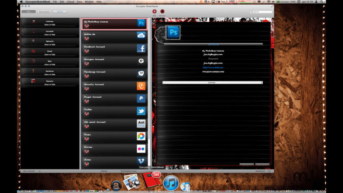Image resolution: width=343 pixels, height=193 pixels.
Task: Click the Lock it button
Action: click(60, 11)
